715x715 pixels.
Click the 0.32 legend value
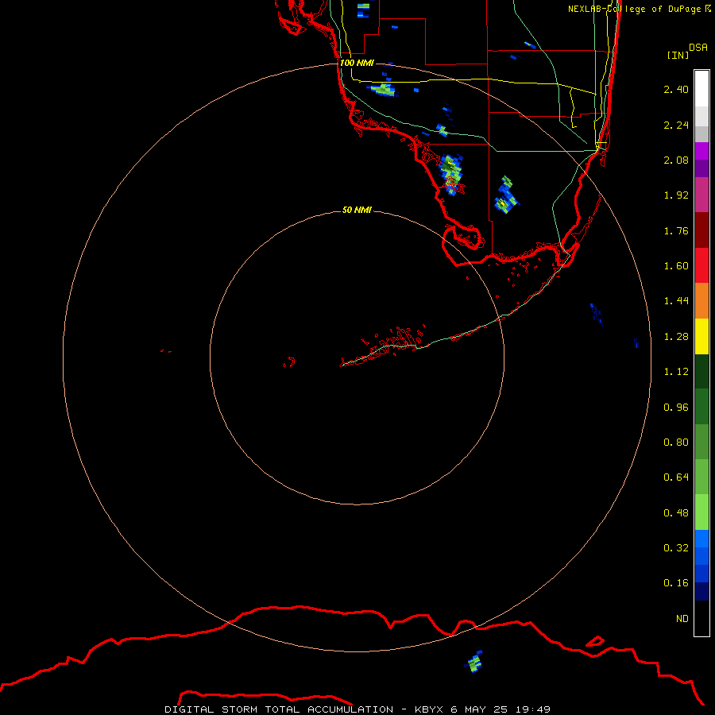point(676,548)
